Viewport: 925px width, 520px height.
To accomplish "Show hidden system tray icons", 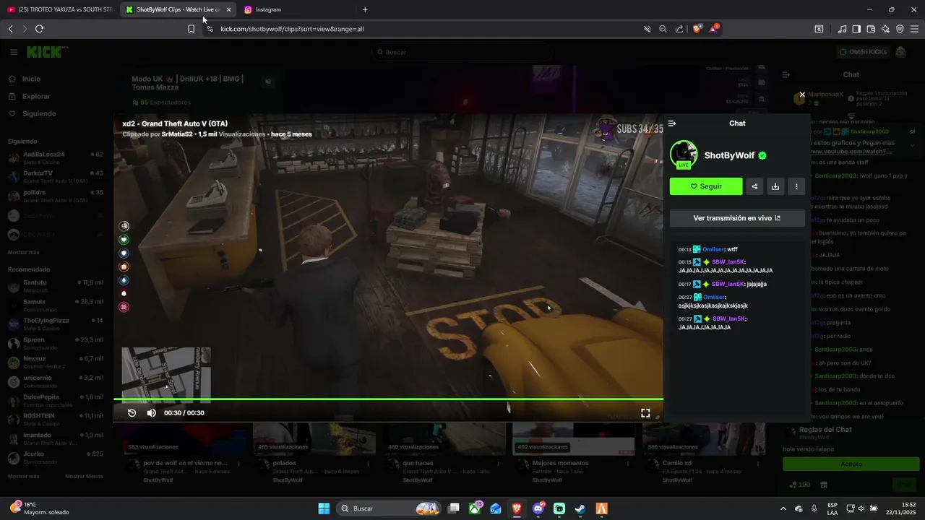I will pos(783,508).
